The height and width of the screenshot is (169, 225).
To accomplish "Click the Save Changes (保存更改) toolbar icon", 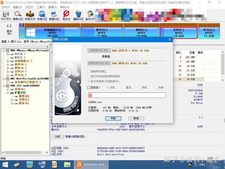I will tap(6, 15).
